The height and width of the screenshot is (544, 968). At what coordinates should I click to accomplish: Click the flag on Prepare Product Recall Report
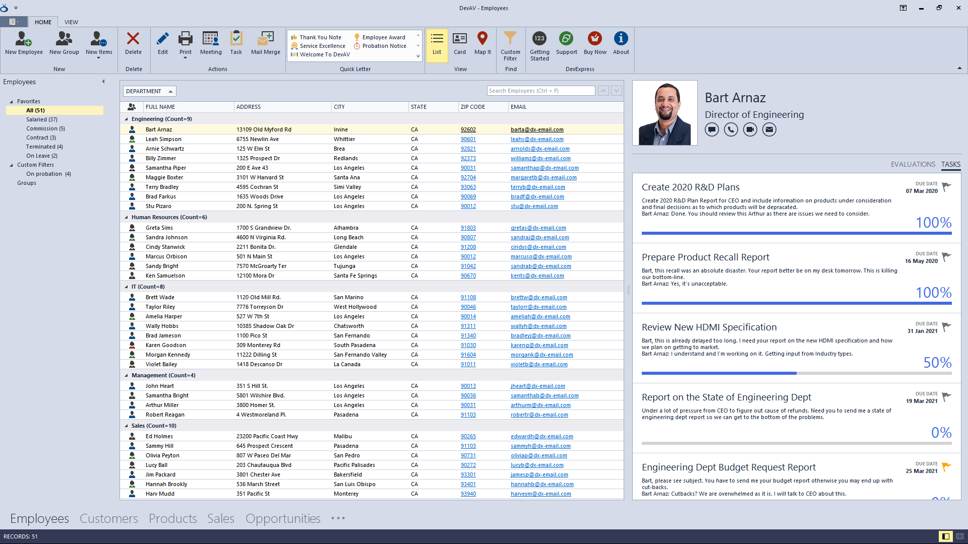pyautogui.click(x=946, y=257)
